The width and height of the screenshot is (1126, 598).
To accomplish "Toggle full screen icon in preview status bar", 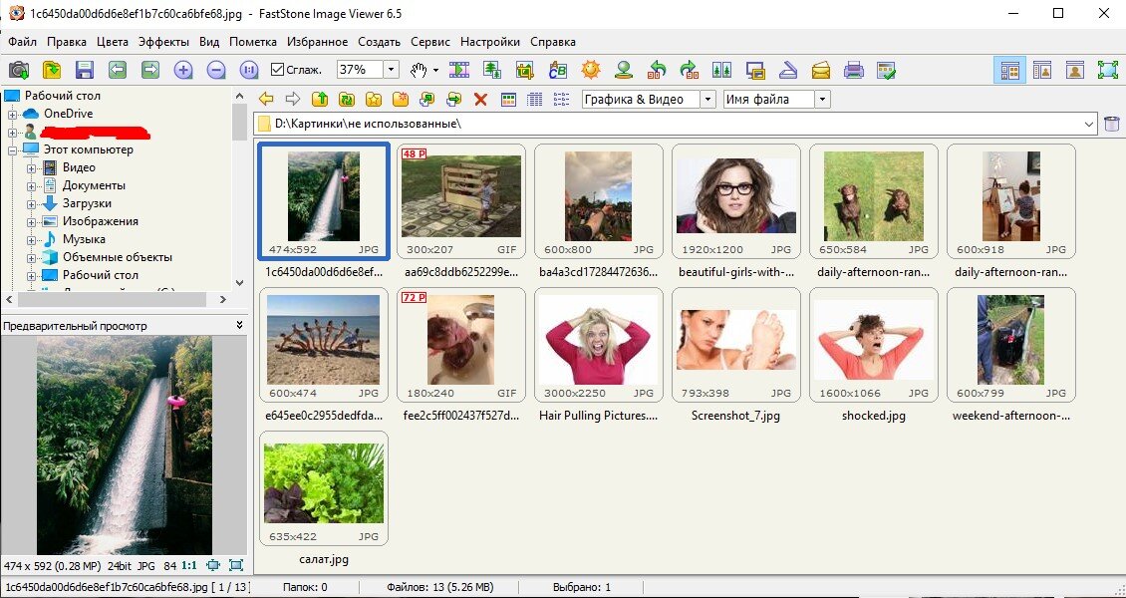I will (x=236, y=565).
